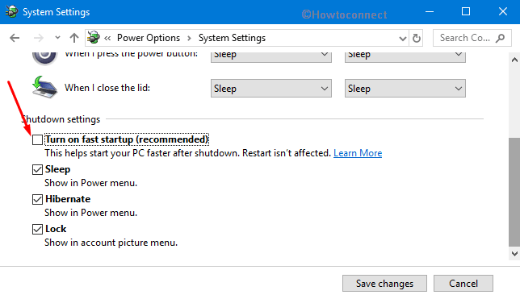Click the double chevron breadcrumb overflow
Image resolution: width=520 pixels, height=299 pixels.
click(107, 38)
